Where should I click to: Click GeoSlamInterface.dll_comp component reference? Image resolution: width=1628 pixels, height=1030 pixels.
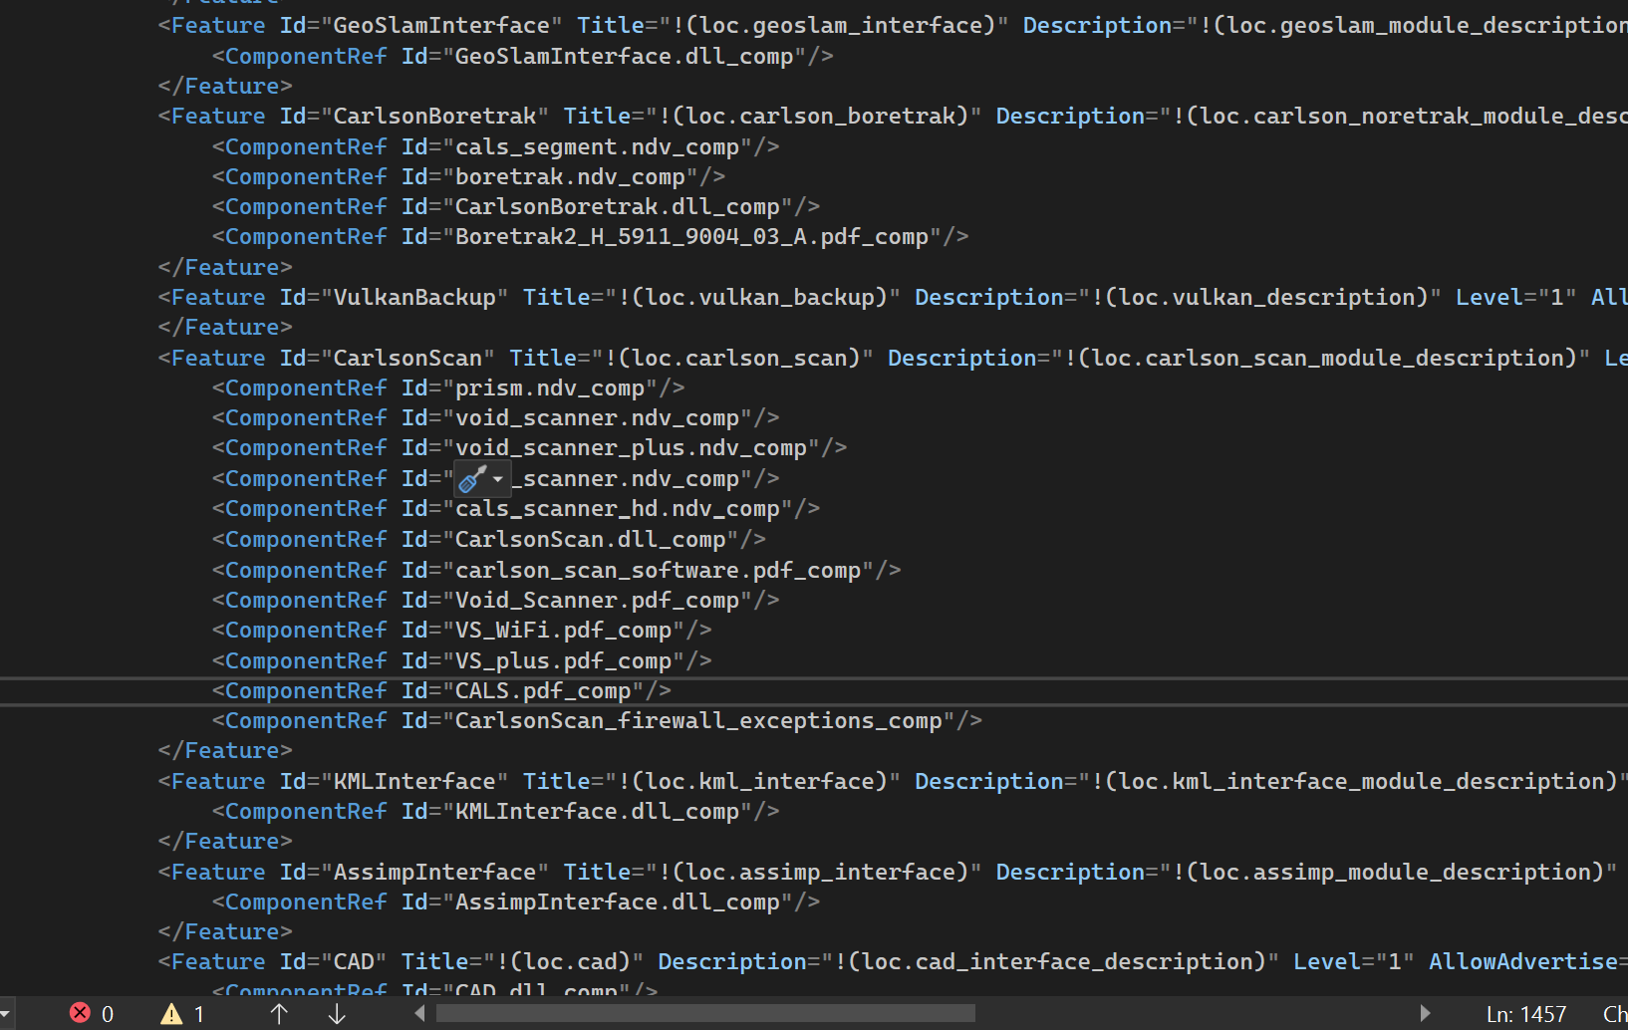624,57
